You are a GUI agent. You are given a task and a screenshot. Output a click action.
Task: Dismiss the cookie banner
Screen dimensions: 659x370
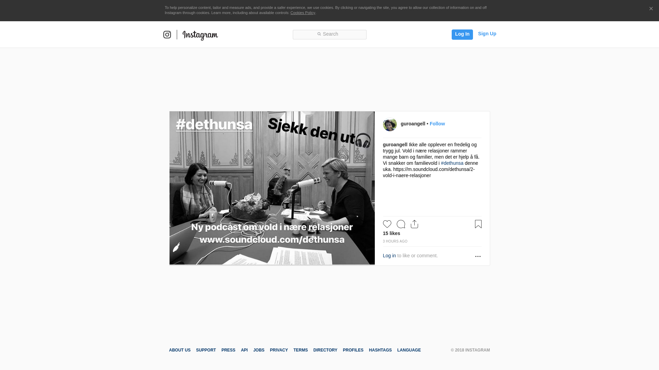coord(651,9)
